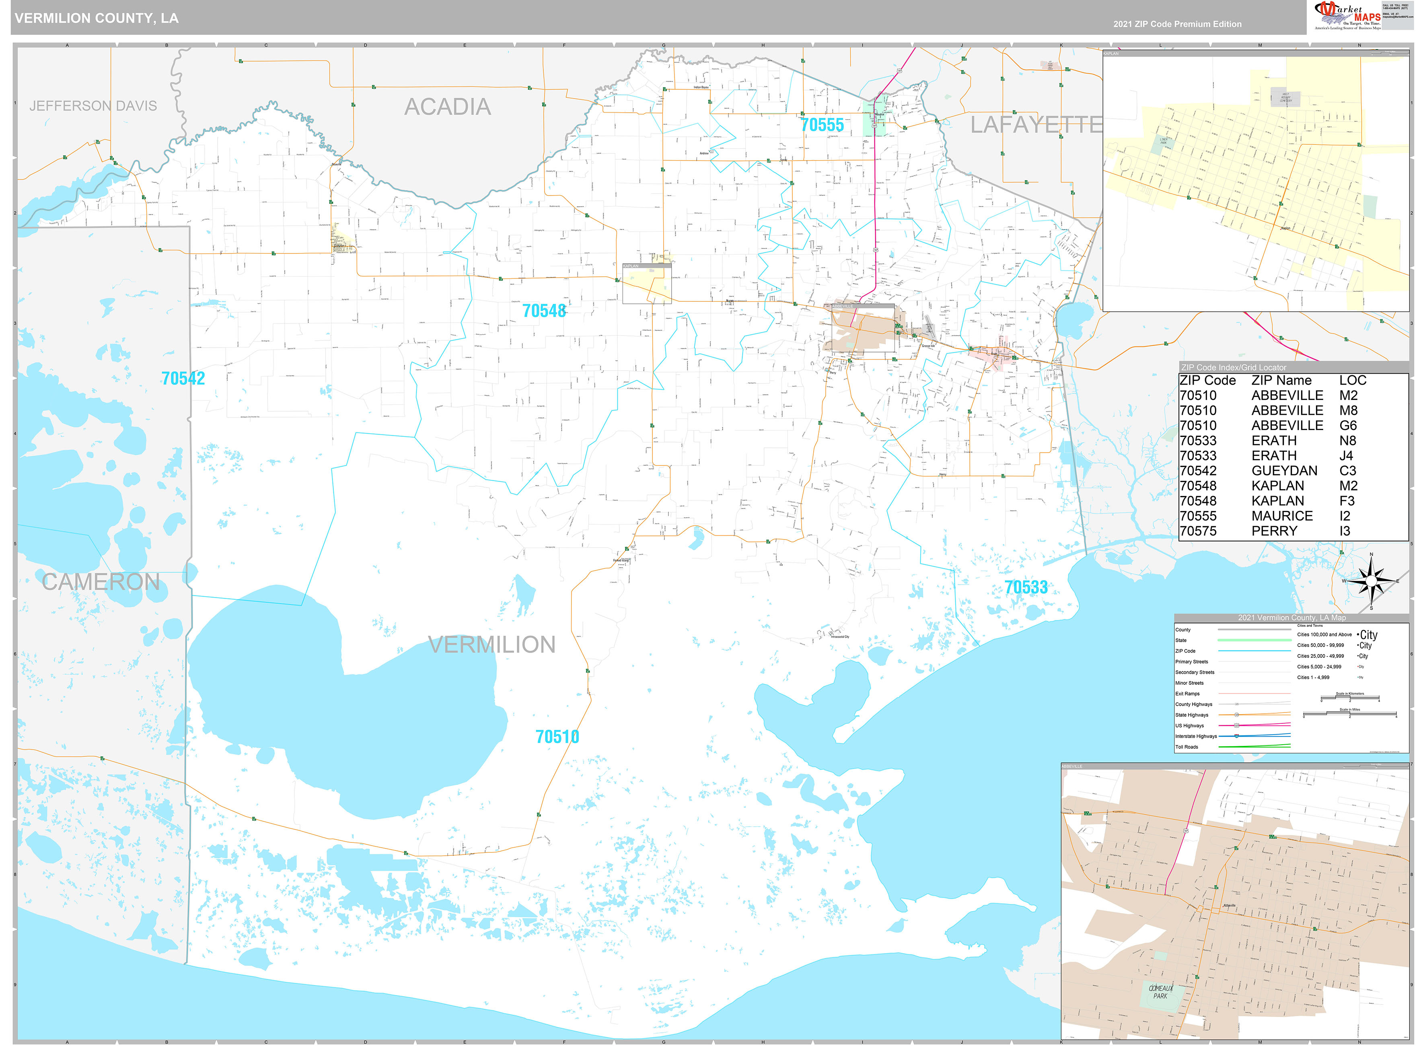The width and height of the screenshot is (1421, 1046).
Task: Select ZIP label 70548 on the map
Action: [x=544, y=311]
